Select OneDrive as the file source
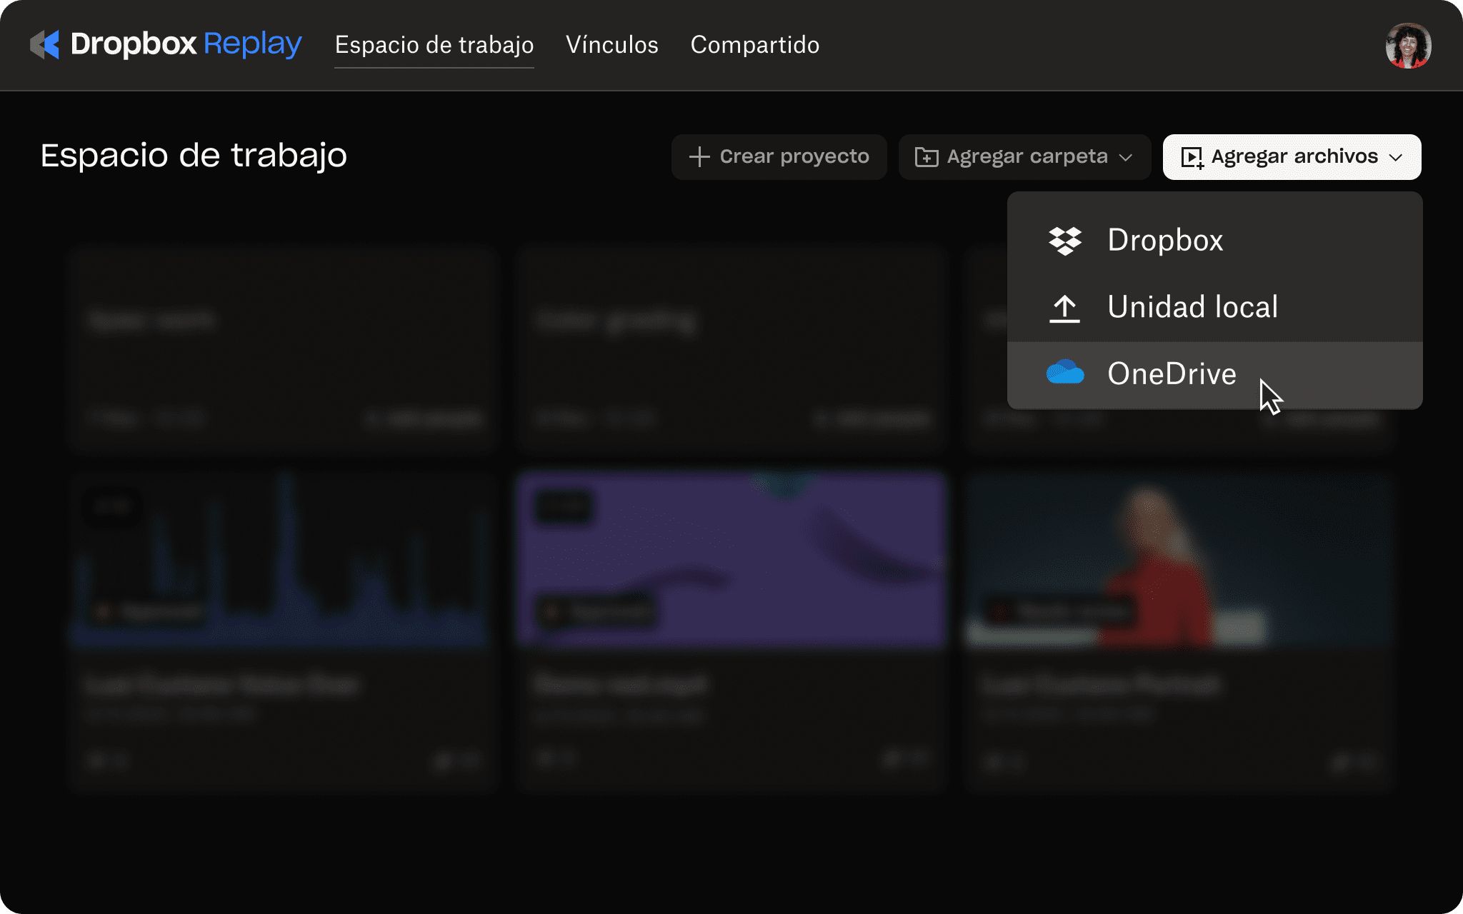Viewport: 1463px width, 914px height. (1172, 373)
